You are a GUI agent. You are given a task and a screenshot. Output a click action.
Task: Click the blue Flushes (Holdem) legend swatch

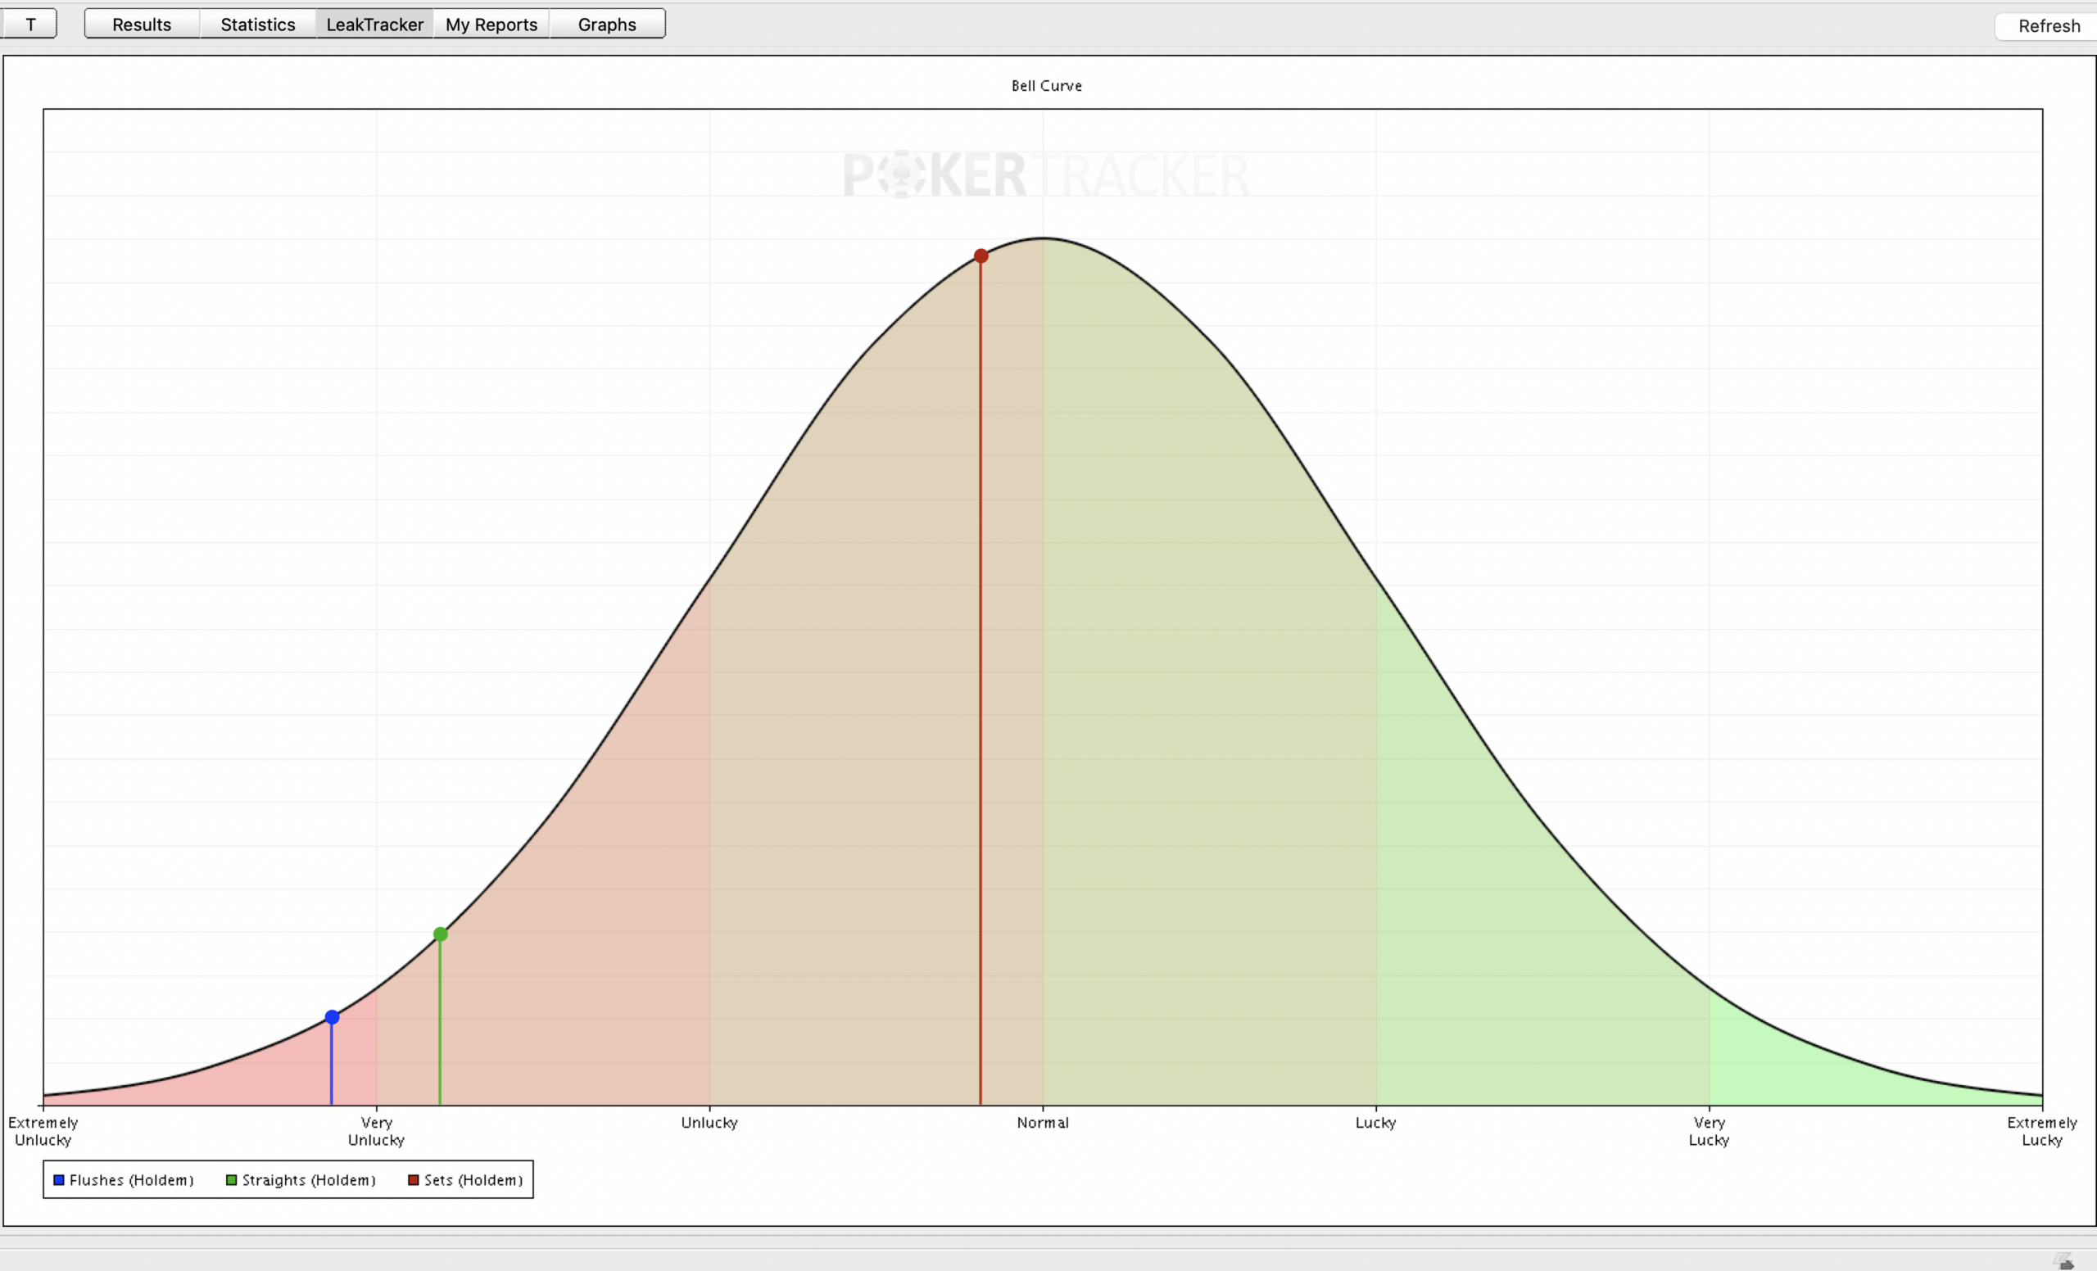pyautogui.click(x=59, y=1180)
